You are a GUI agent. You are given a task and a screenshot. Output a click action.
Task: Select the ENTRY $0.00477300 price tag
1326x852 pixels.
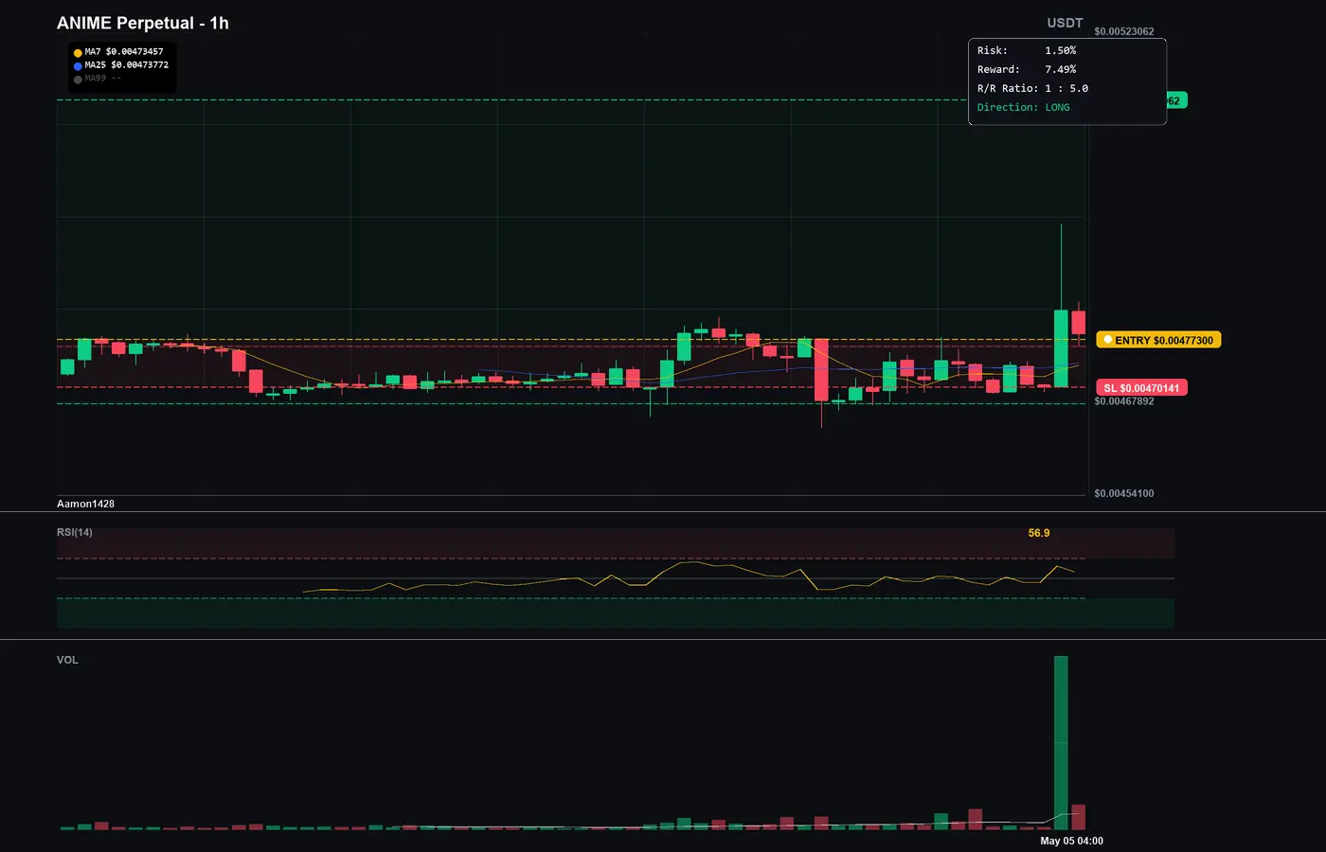[1158, 340]
